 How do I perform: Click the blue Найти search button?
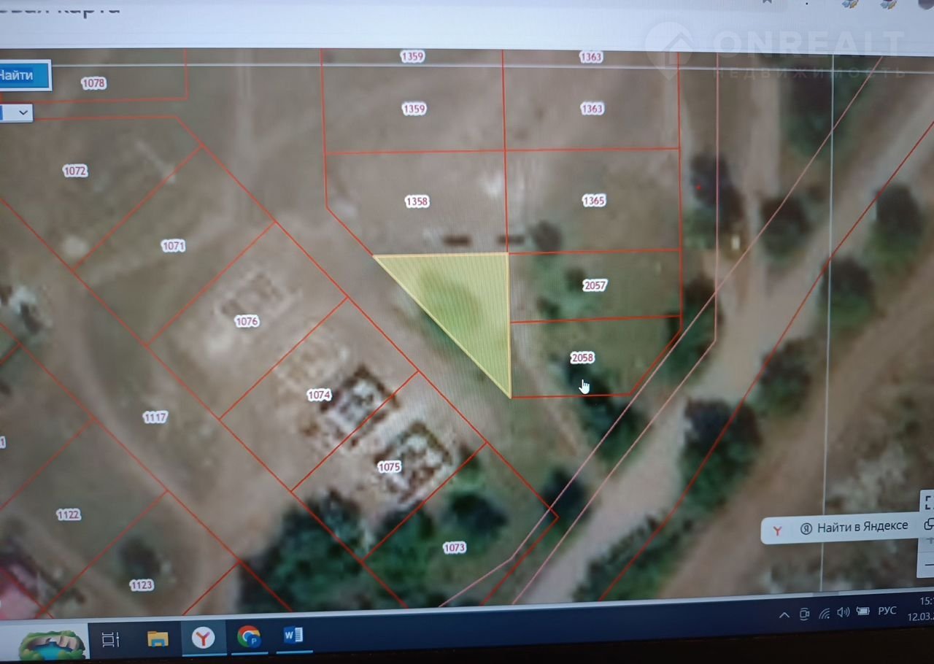click(22, 75)
